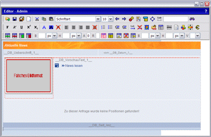Insert Euro symbol with € icon

197,27
